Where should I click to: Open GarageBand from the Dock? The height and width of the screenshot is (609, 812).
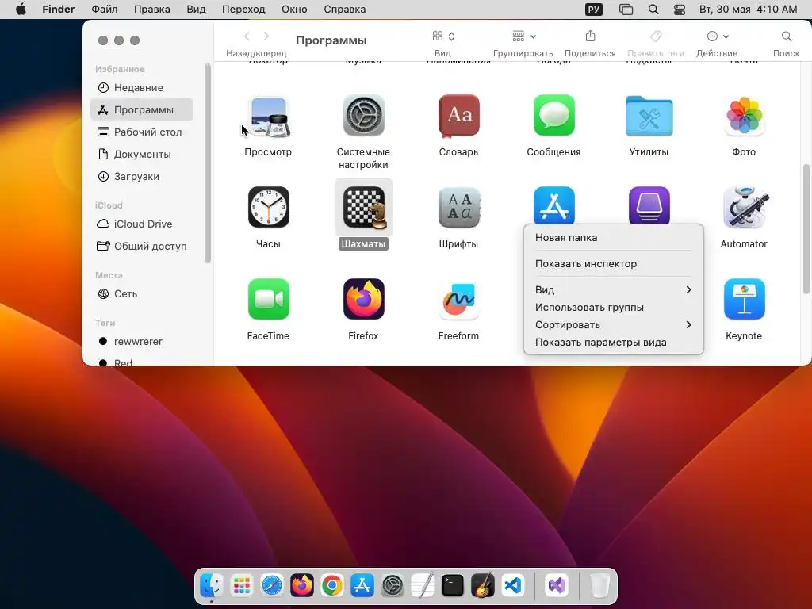[483, 586]
